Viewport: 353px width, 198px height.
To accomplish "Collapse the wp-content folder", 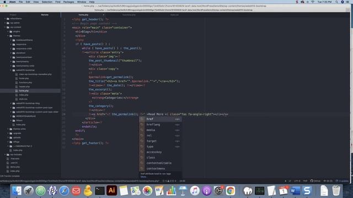I will coord(5,27).
